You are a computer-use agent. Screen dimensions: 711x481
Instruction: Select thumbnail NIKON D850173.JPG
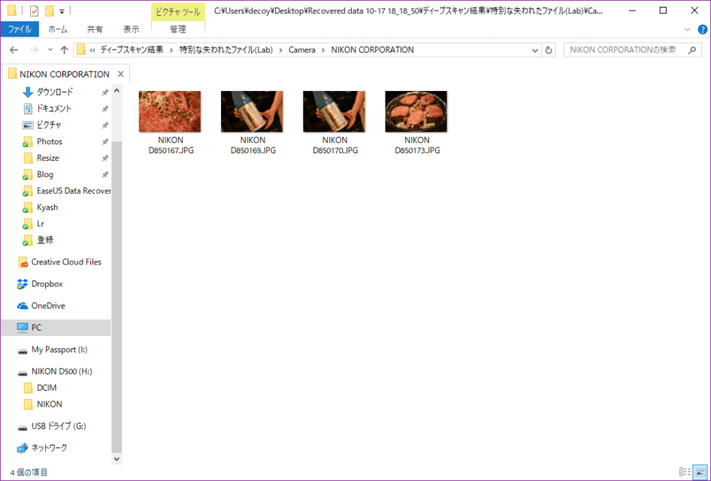416,123
